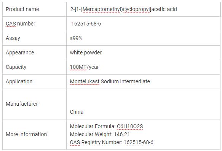222x151 pixels.
Task: Click the 'More information' label cell
Action: point(34,134)
